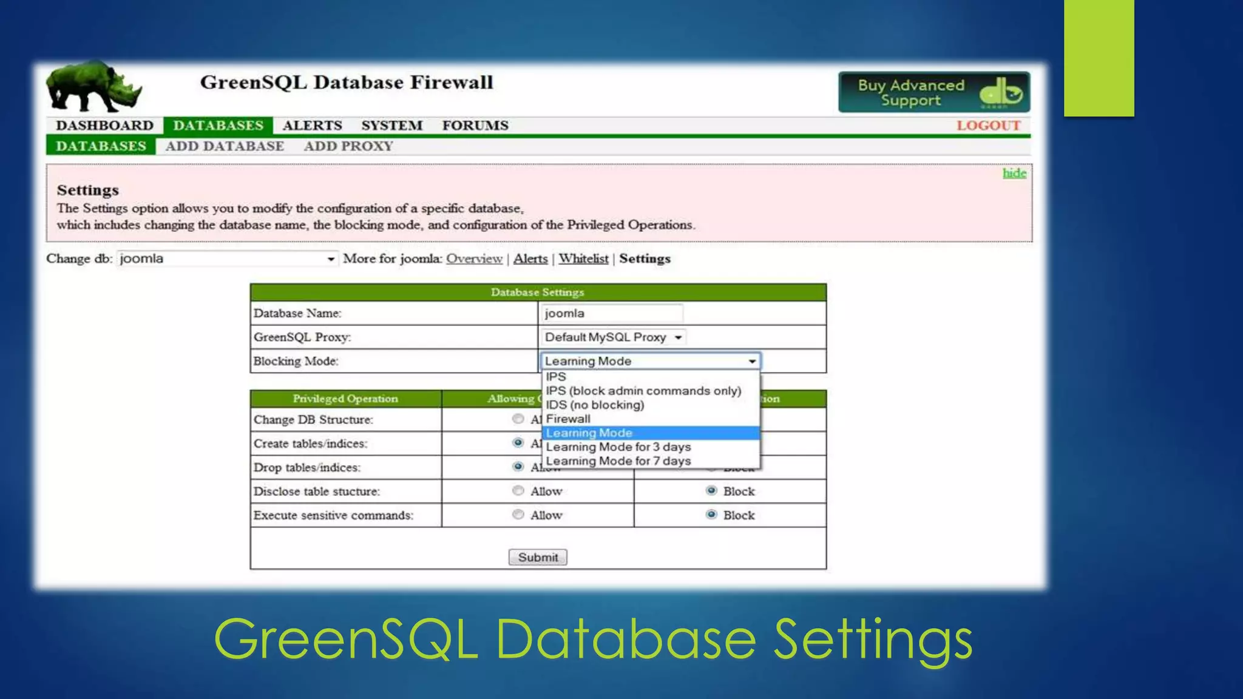The height and width of the screenshot is (699, 1243).
Task: Click the Database Settings table header
Action: [538, 292]
